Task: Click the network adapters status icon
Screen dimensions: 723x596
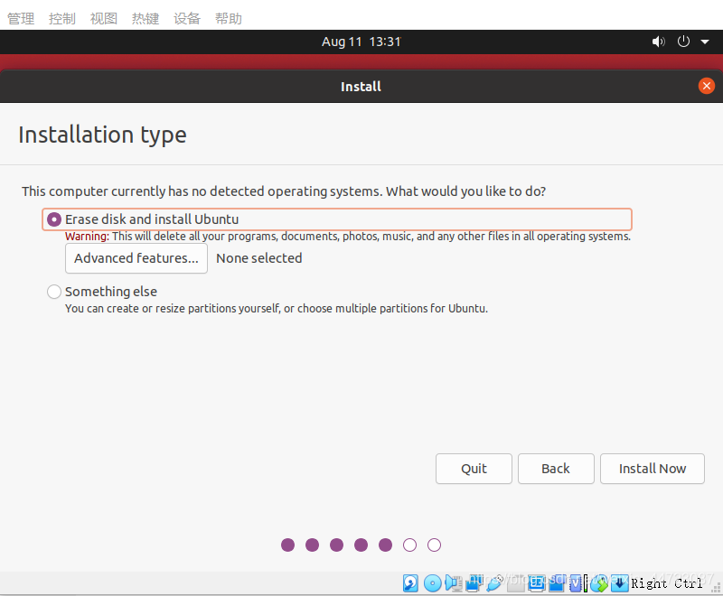Action: (x=474, y=583)
